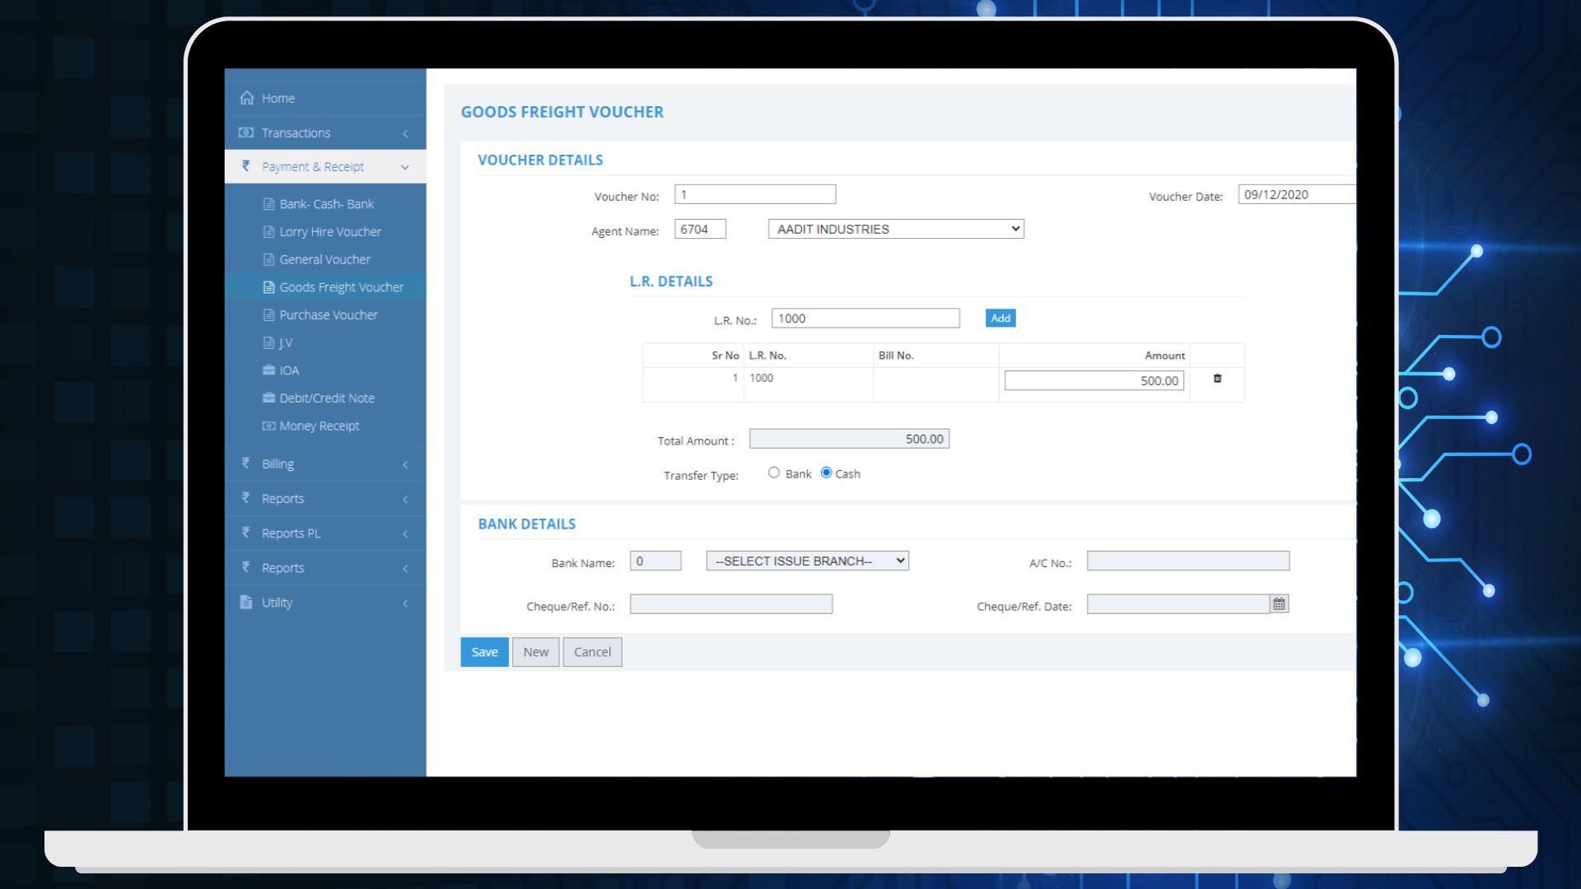Click the Transactions cash icon

point(246,133)
